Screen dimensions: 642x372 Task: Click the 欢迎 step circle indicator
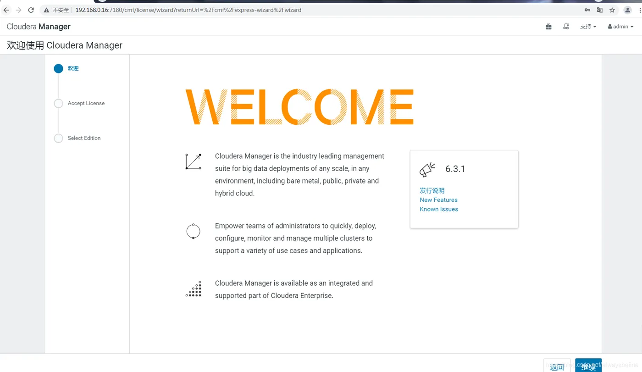pyautogui.click(x=58, y=68)
